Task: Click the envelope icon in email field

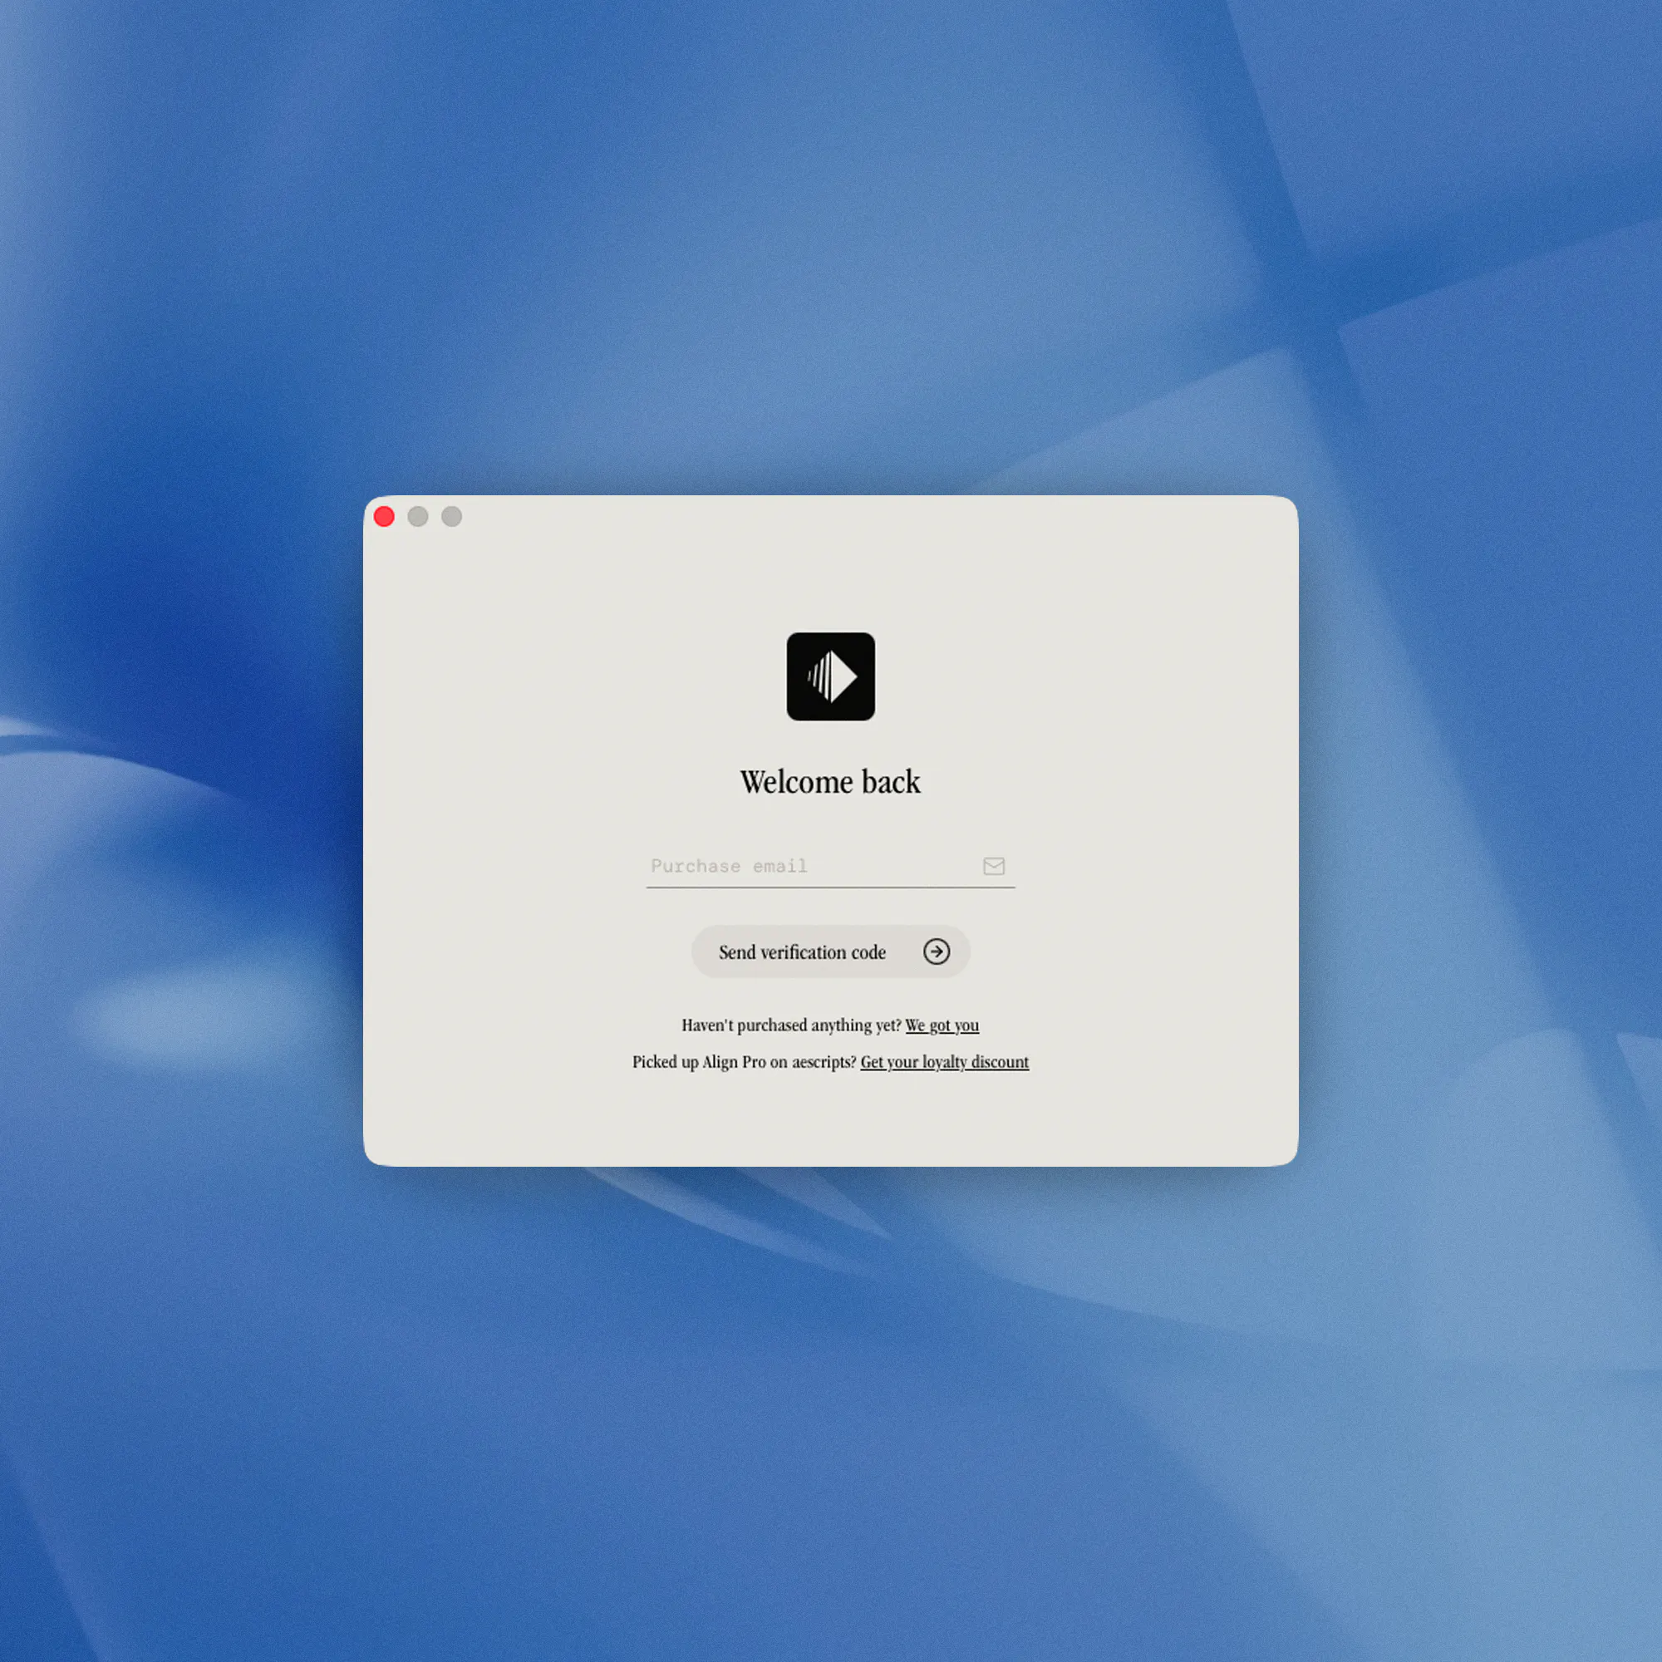Action: [x=994, y=866]
